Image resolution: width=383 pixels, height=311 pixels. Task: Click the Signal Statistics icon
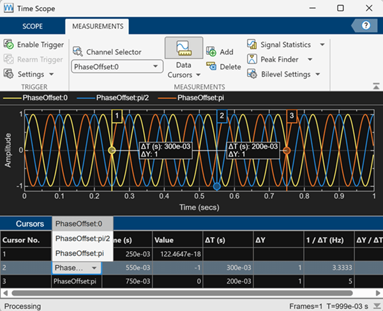[252, 45]
